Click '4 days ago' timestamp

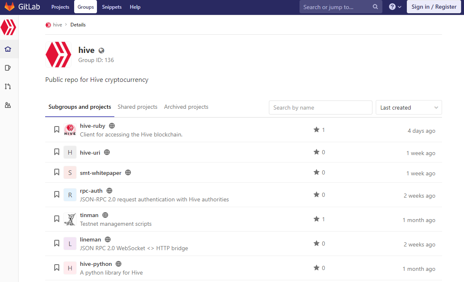421,131
